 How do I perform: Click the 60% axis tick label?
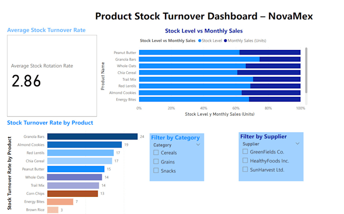pos(236,108)
